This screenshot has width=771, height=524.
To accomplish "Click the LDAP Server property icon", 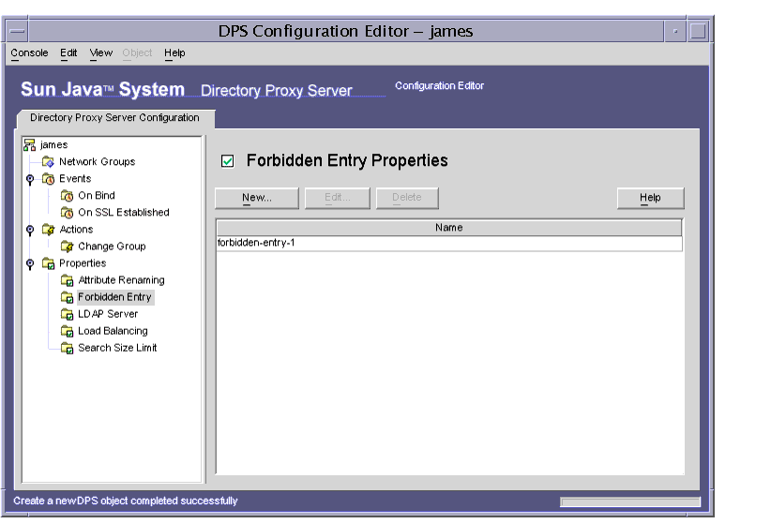I will click(x=67, y=314).
